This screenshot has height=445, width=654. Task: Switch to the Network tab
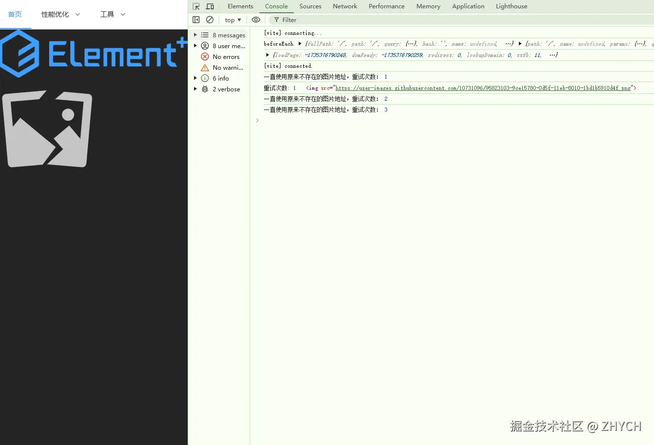[x=345, y=6]
